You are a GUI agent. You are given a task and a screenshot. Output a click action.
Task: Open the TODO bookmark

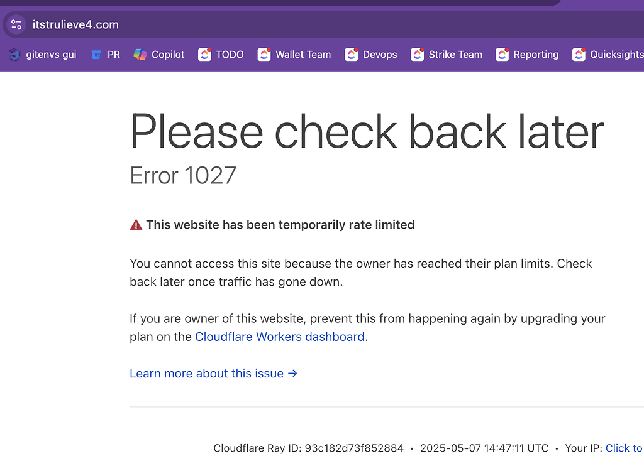coord(221,55)
